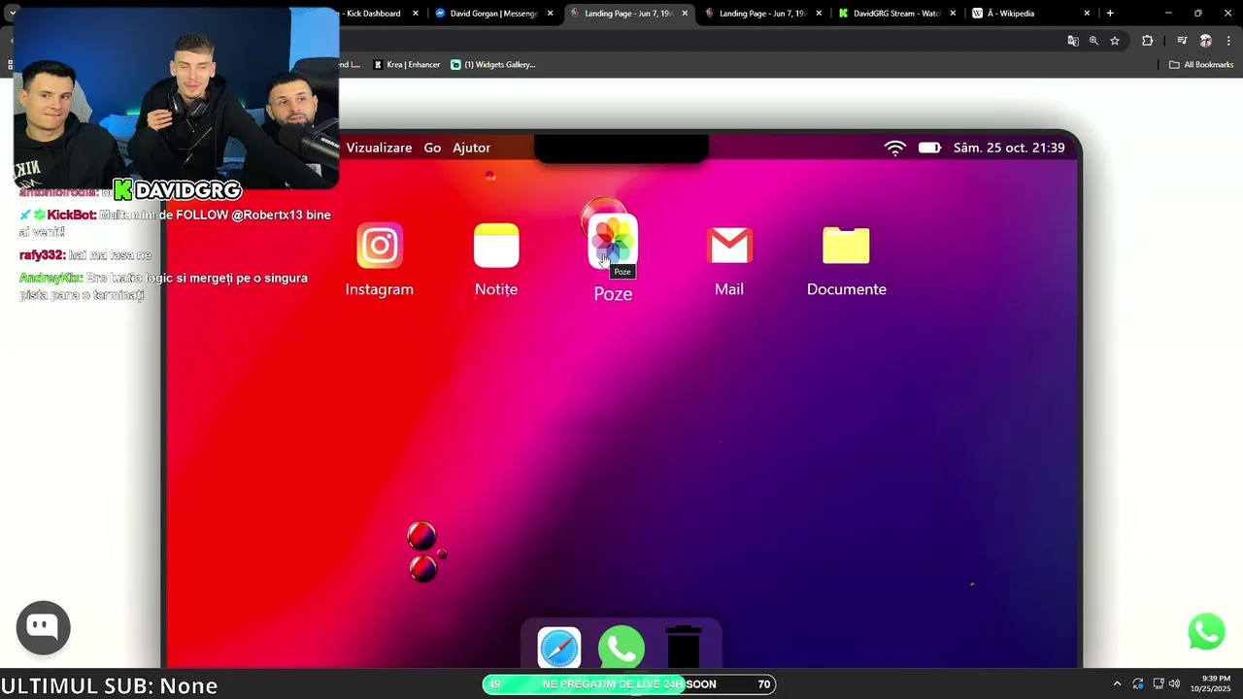
Task: Open the browser profile avatar
Action: (x=1206, y=41)
